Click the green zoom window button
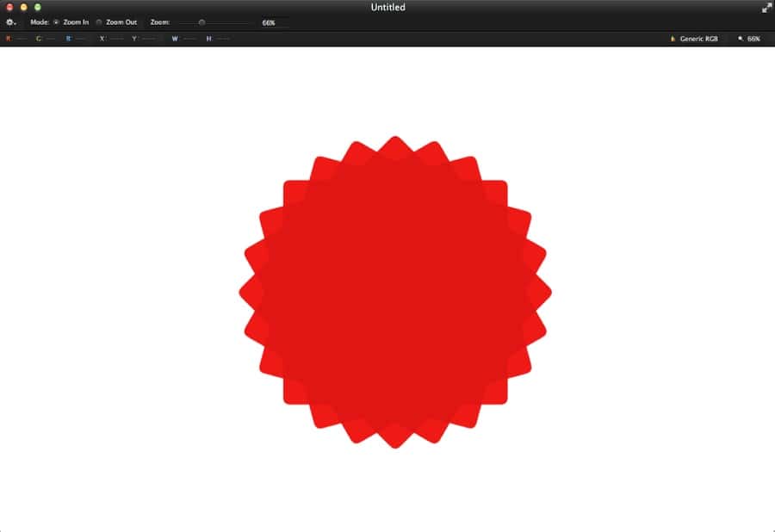The image size is (775, 532). (38, 7)
